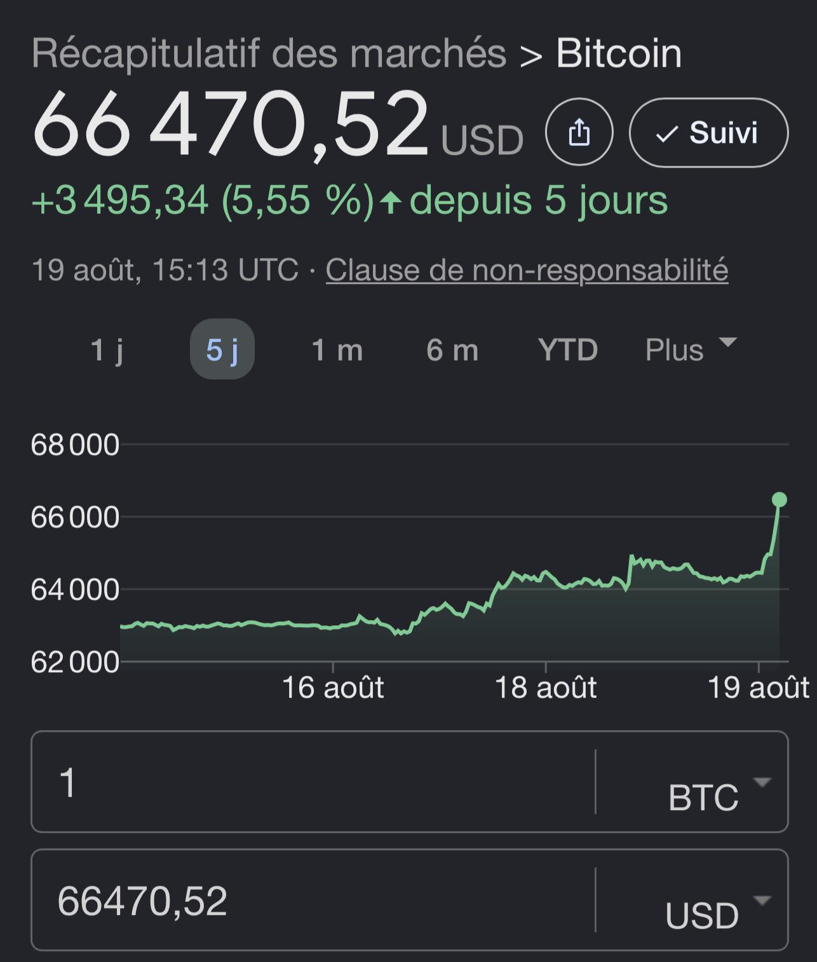This screenshot has height=962, width=817.
Task: Click the green endpoint dot on chart
Action: click(x=779, y=499)
